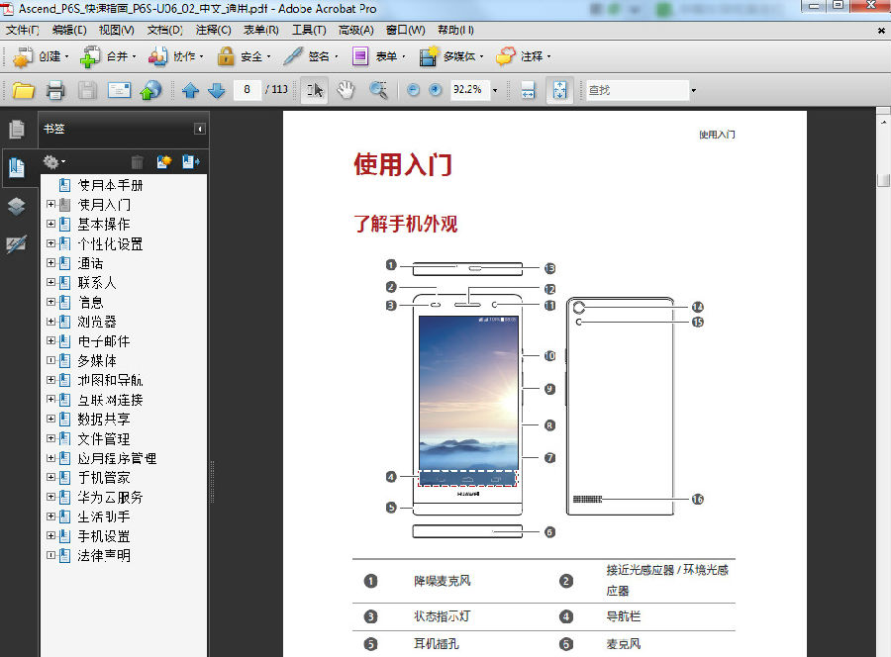Click inside the page number field
This screenshot has width=891, height=657.
[x=246, y=90]
